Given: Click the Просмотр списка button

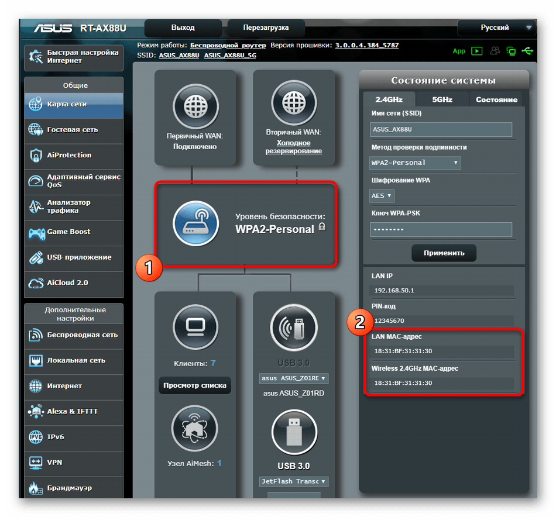Looking at the screenshot, I should 195,385.
